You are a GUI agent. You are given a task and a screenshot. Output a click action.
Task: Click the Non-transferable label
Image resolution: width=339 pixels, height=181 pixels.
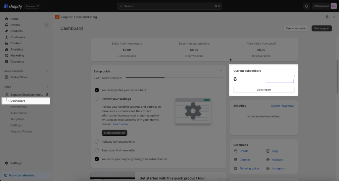22,175
